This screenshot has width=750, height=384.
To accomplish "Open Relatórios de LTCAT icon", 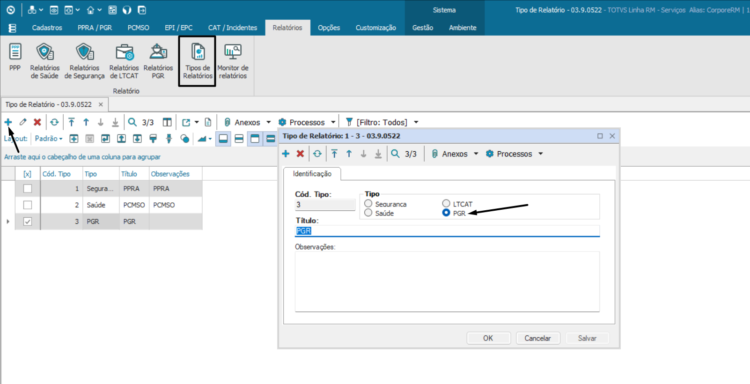I will pyautogui.click(x=124, y=61).
